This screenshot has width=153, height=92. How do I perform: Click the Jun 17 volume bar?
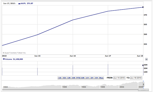click(108, 70)
